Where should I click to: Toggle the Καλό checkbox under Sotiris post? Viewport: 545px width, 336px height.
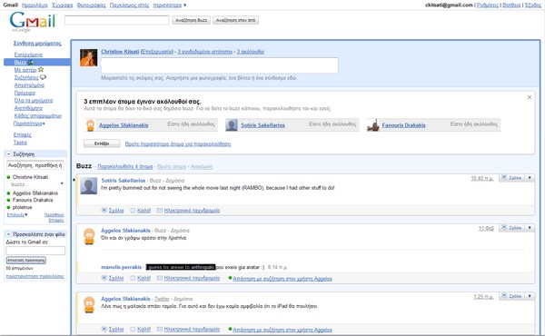133,210
